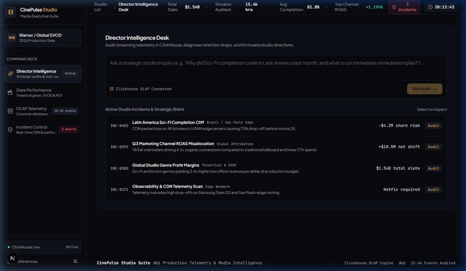
Task: Open the Incident Control section
Action: [43, 129]
